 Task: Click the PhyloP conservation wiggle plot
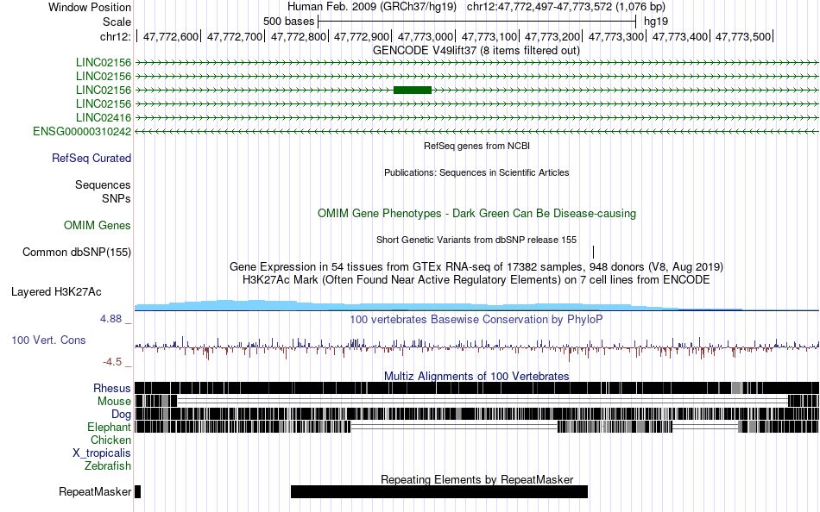pyautogui.click(x=476, y=347)
